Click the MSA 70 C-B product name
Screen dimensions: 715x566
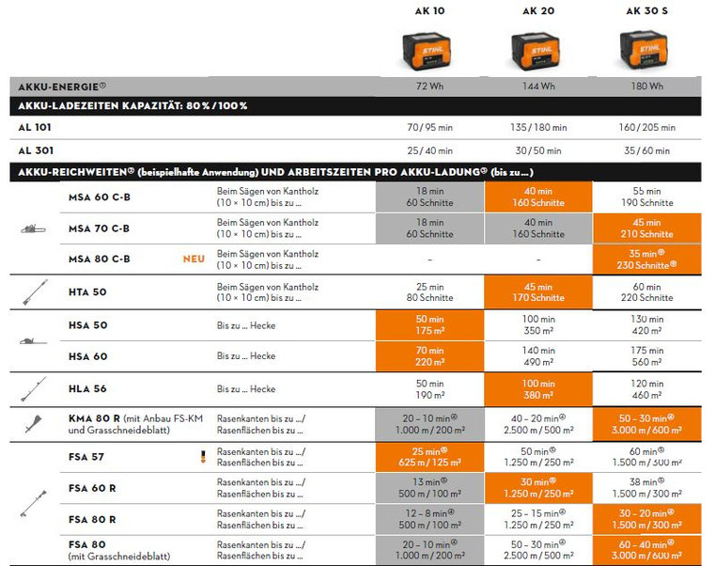click(x=99, y=228)
